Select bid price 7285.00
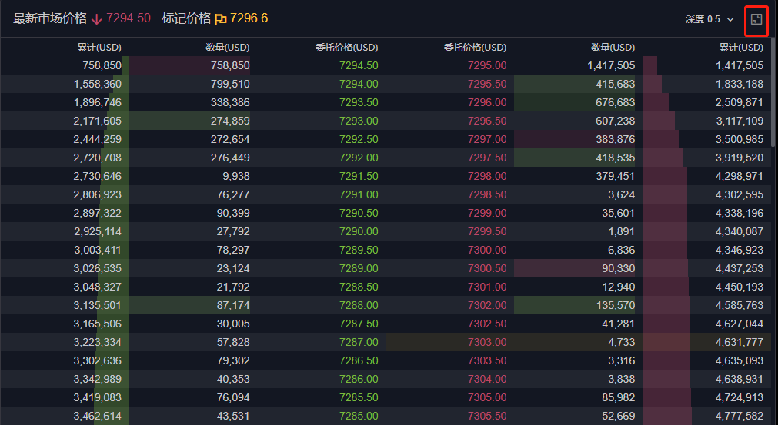This screenshot has height=425, width=778. [x=359, y=416]
